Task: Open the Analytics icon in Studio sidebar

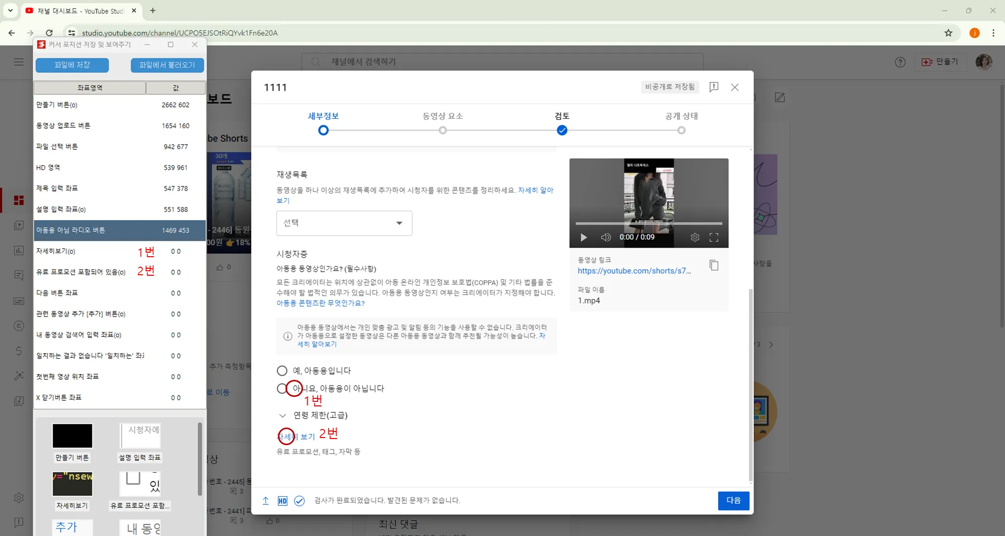Action: click(19, 250)
